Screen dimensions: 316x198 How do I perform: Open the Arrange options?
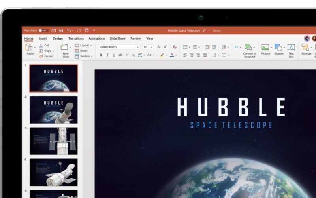pos(306,49)
